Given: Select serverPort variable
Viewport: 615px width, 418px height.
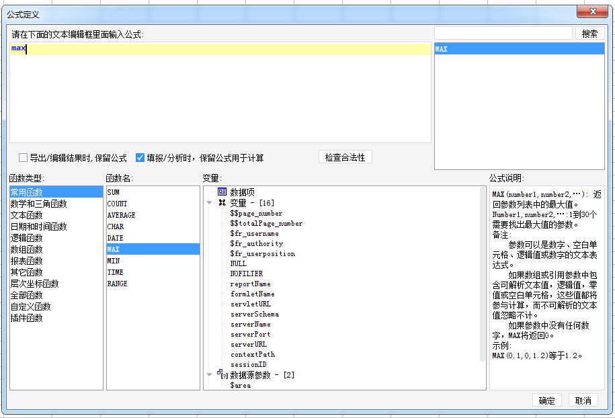Looking at the screenshot, I should pyautogui.click(x=250, y=335).
